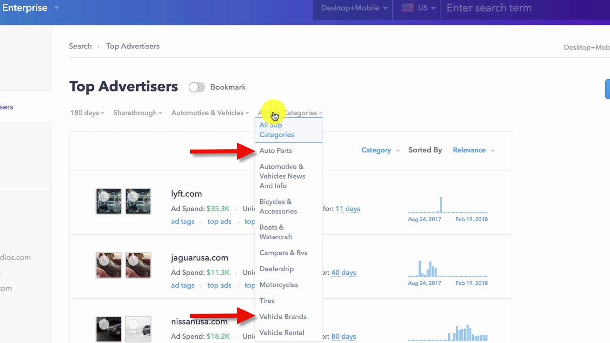
Task: Open second jaguarusa.com ad thumbnail
Action: (138, 265)
